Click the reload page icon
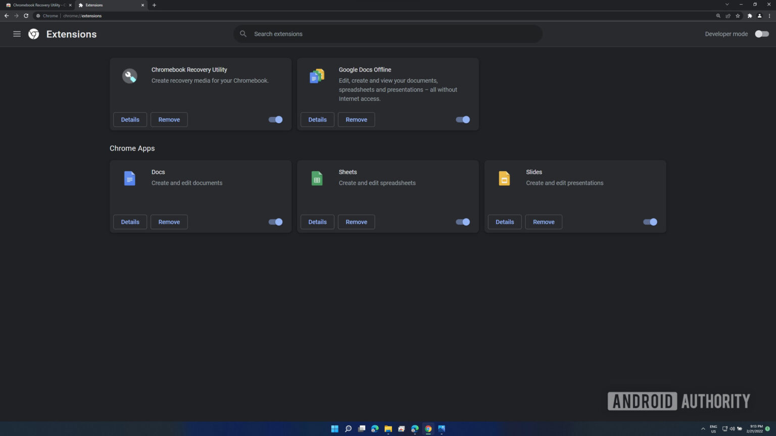This screenshot has width=776, height=436. 25,16
